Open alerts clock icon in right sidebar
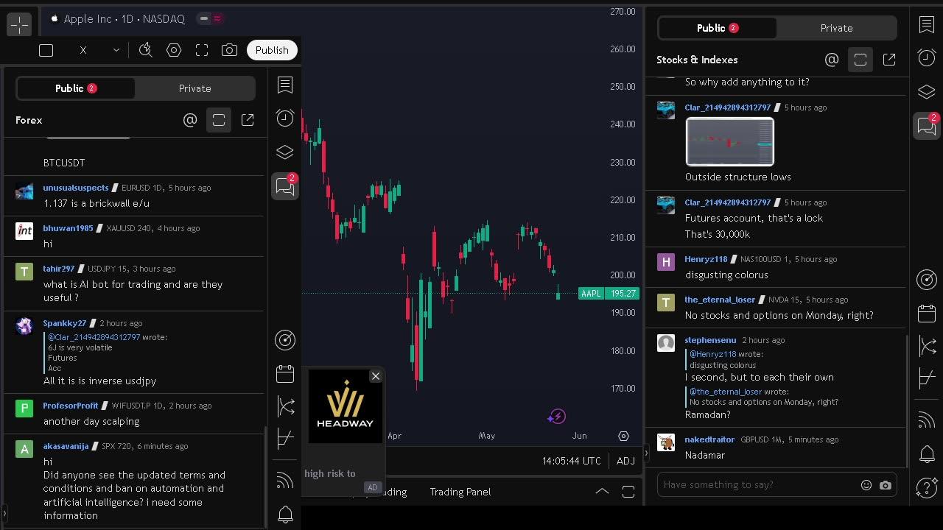This screenshot has height=530, width=943. point(927,57)
